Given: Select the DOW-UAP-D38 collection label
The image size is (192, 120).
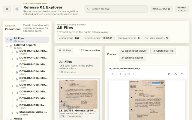Looking at the screenshot, I should [33, 105].
